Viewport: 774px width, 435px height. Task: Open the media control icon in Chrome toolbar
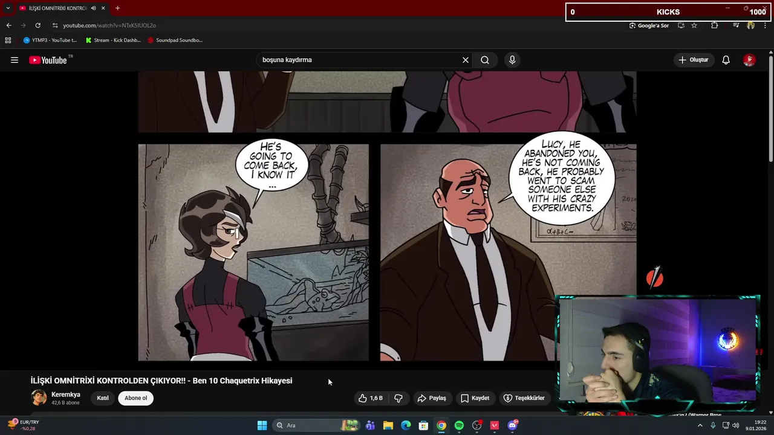click(736, 25)
